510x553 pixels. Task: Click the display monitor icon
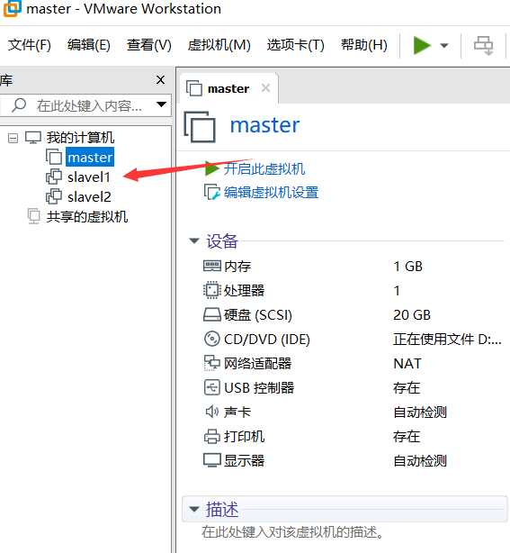click(x=212, y=460)
